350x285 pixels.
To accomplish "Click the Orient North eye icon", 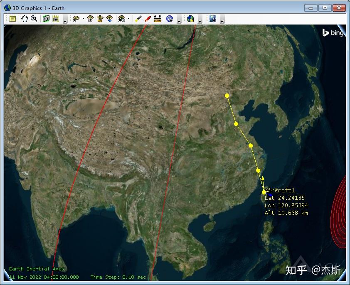I will click(100, 19).
